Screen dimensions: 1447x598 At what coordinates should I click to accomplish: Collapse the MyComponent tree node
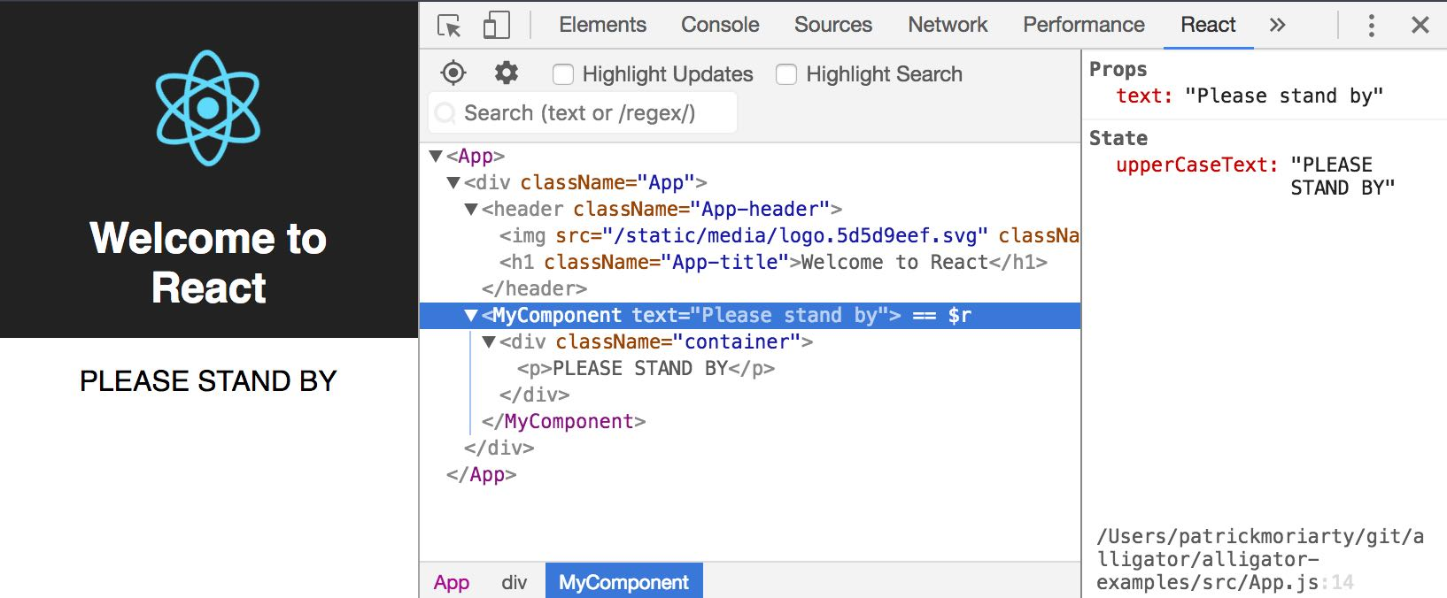(x=471, y=315)
